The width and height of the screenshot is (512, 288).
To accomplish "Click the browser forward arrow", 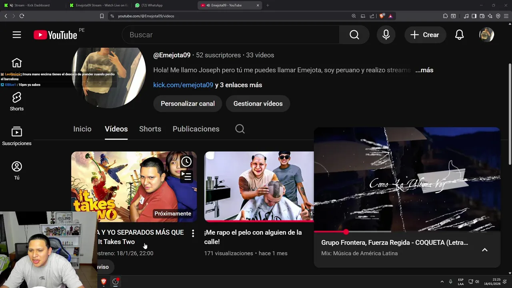I will 14,16.
